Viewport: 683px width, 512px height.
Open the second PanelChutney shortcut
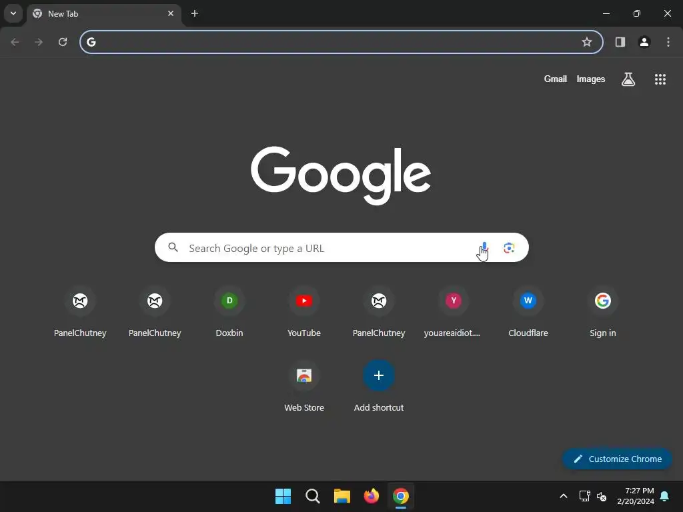(x=155, y=312)
